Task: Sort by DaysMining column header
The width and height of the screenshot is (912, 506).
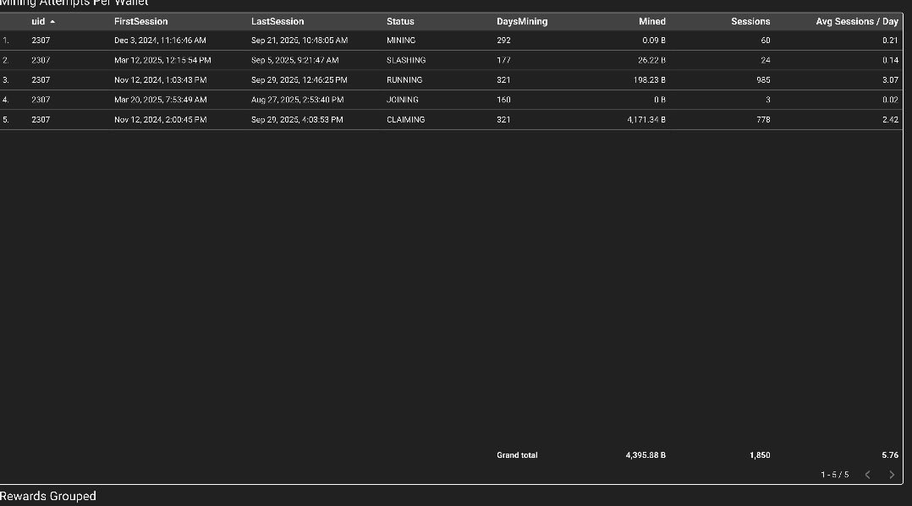Action: 522,21
